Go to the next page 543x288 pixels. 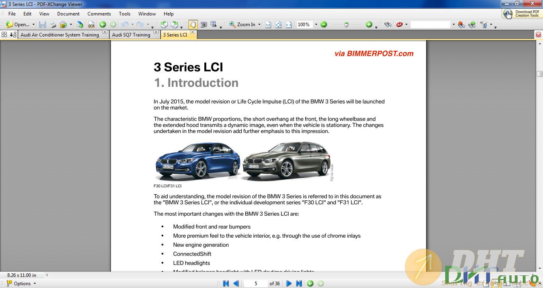pyautogui.click(x=289, y=283)
